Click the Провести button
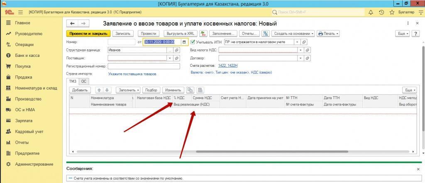Image resolution: width=425 pixels, height=183 pixels. click(x=149, y=34)
